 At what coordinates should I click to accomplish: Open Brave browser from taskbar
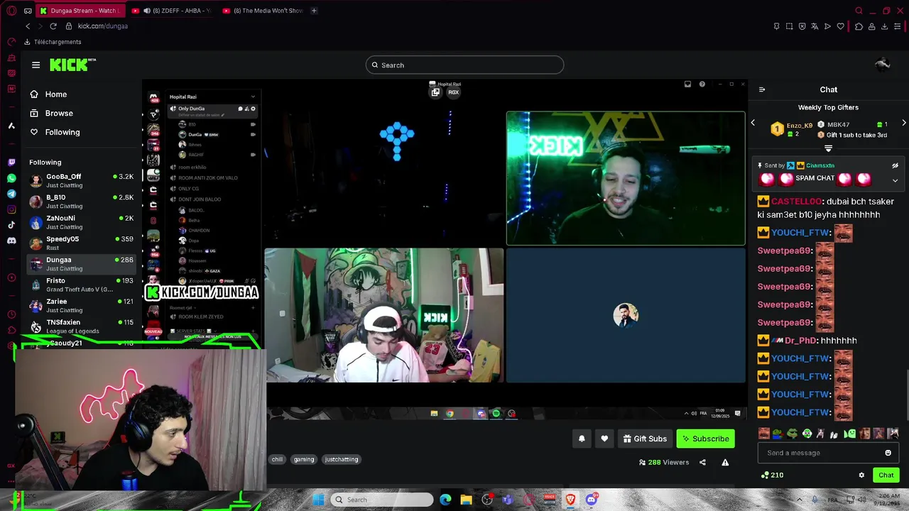coord(570,500)
